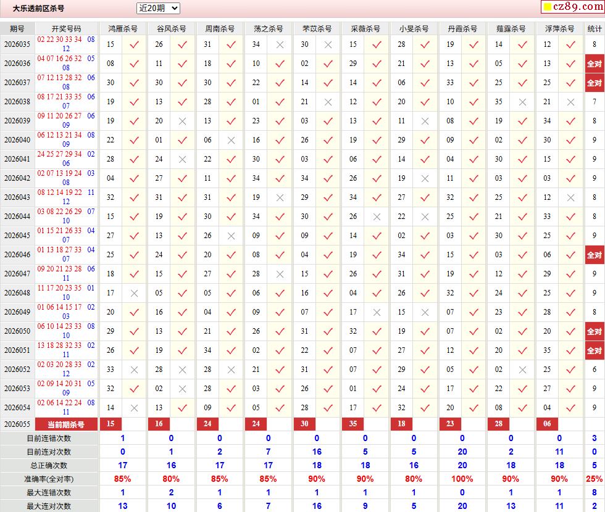Click the 准确率(全对率) row label
Image resolution: width=605 pixels, height=512 pixels.
click(x=49, y=479)
